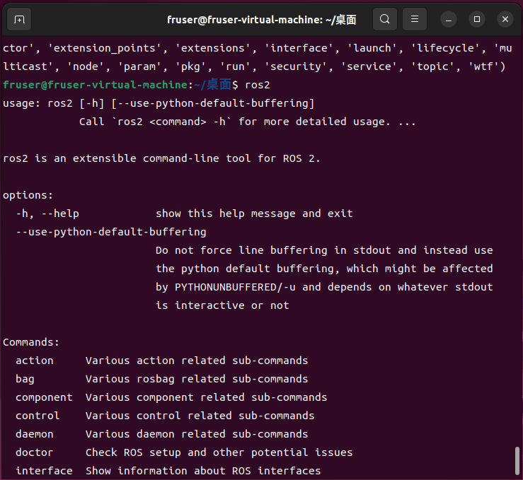Click 'lifecycle' in the top output line
The height and width of the screenshot is (480, 523).
click(x=445, y=48)
